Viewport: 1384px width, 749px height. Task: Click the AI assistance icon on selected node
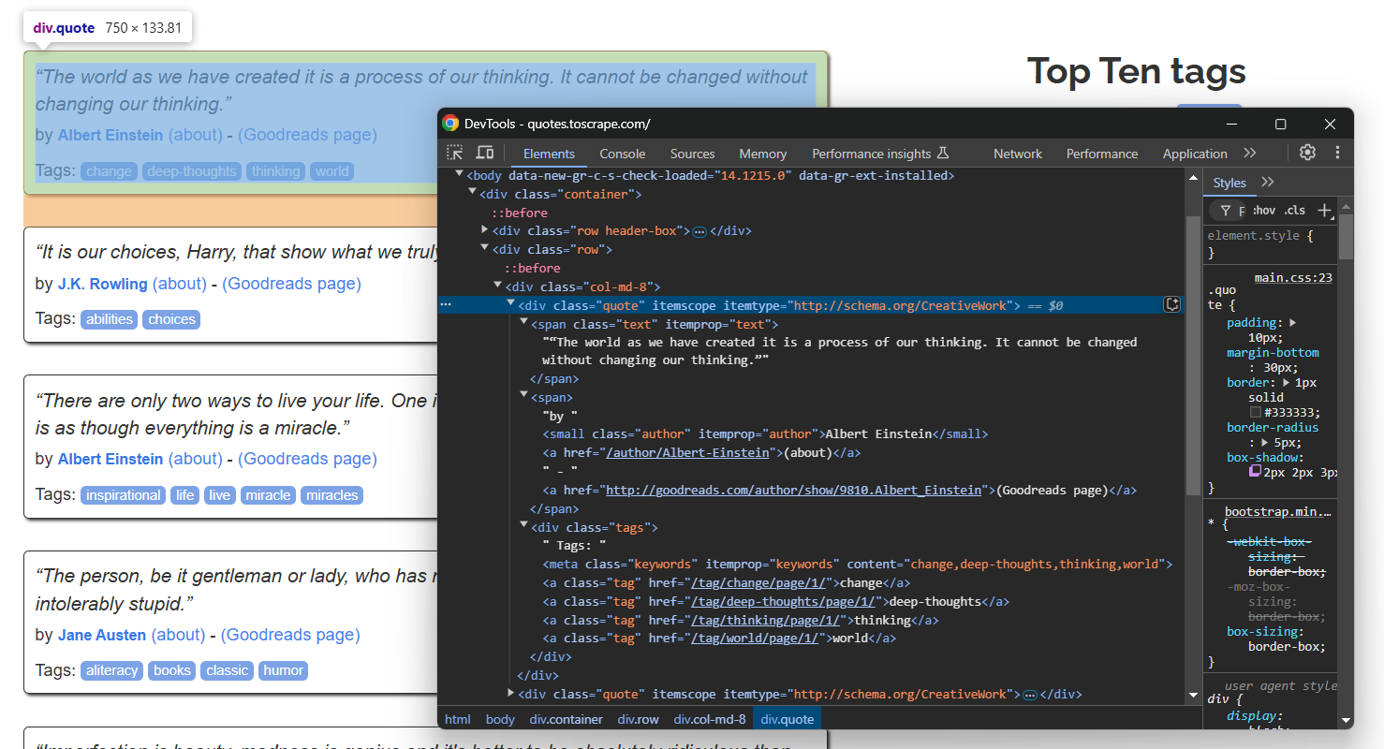[x=1171, y=304]
